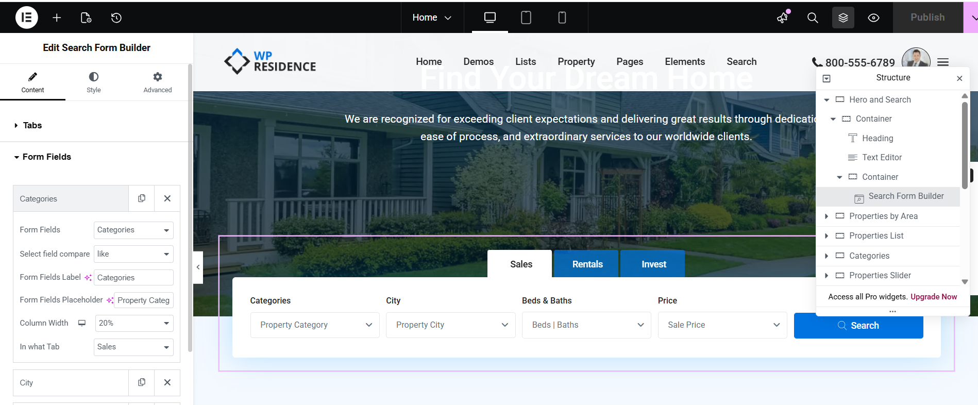Toggle the Structure layers panel icon
The width and height of the screenshot is (978, 405).
(843, 18)
